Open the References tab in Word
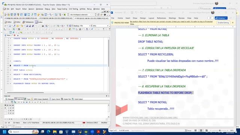The image size is (240, 135). (x=161, y=18)
